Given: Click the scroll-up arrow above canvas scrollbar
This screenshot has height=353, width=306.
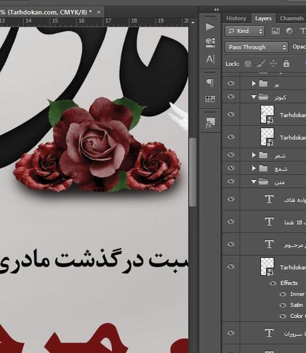Looking at the screenshot, I should pos(193,22).
